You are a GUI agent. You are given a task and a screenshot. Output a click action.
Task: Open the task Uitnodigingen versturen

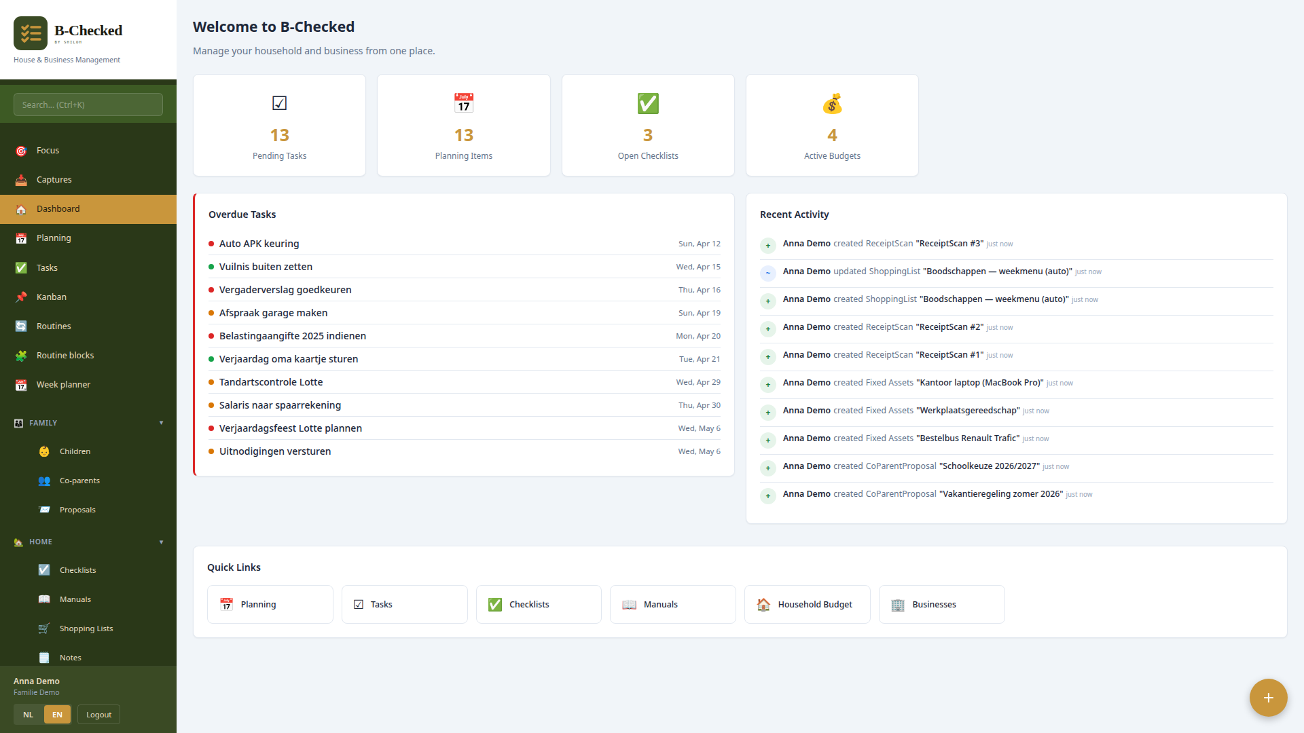pos(465,451)
